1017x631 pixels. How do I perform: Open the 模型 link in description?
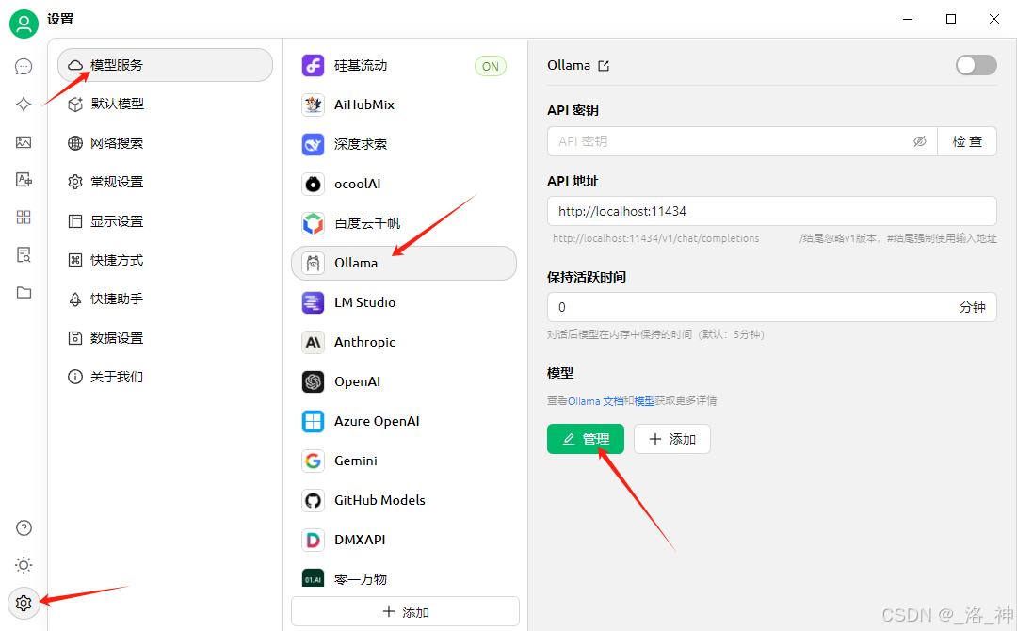point(644,401)
